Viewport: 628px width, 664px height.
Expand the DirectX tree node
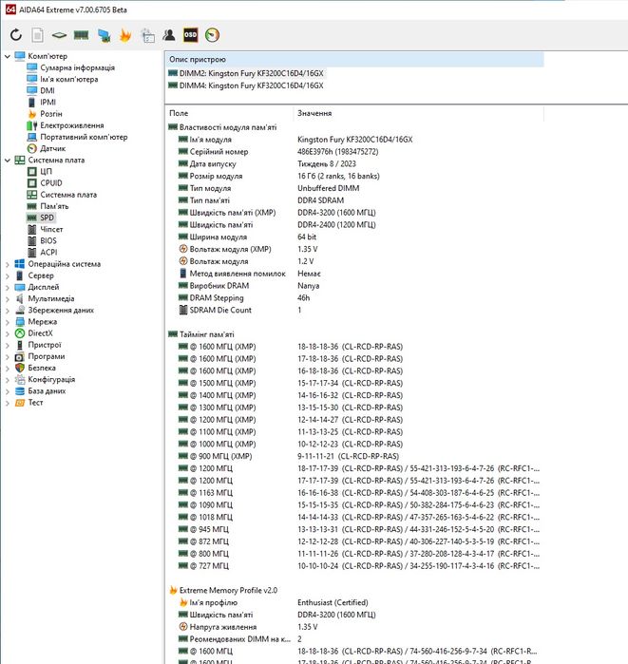coord(7,333)
